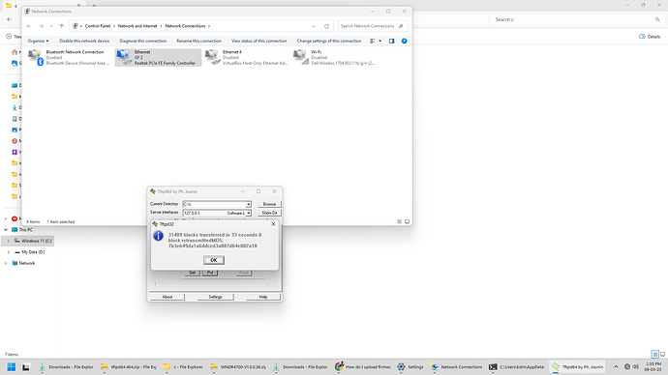Click the Help button in Tftpd64
668x375 pixels.
click(x=263, y=297)
